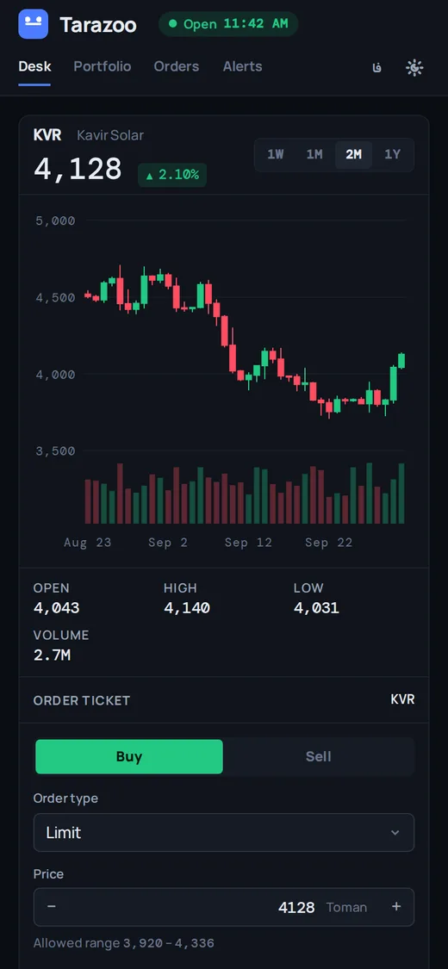Image resolution: width=448 pixels, height=969 pixels.
Task: Click the 5,000 y-axis label
Action: click(x=56, y=221)
